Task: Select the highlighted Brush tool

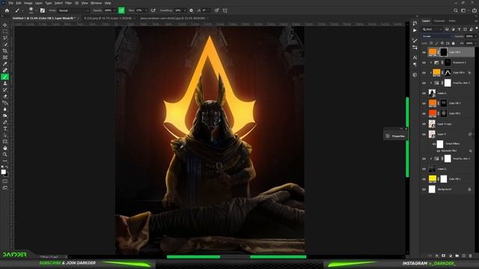Action: tap(5, 77)
